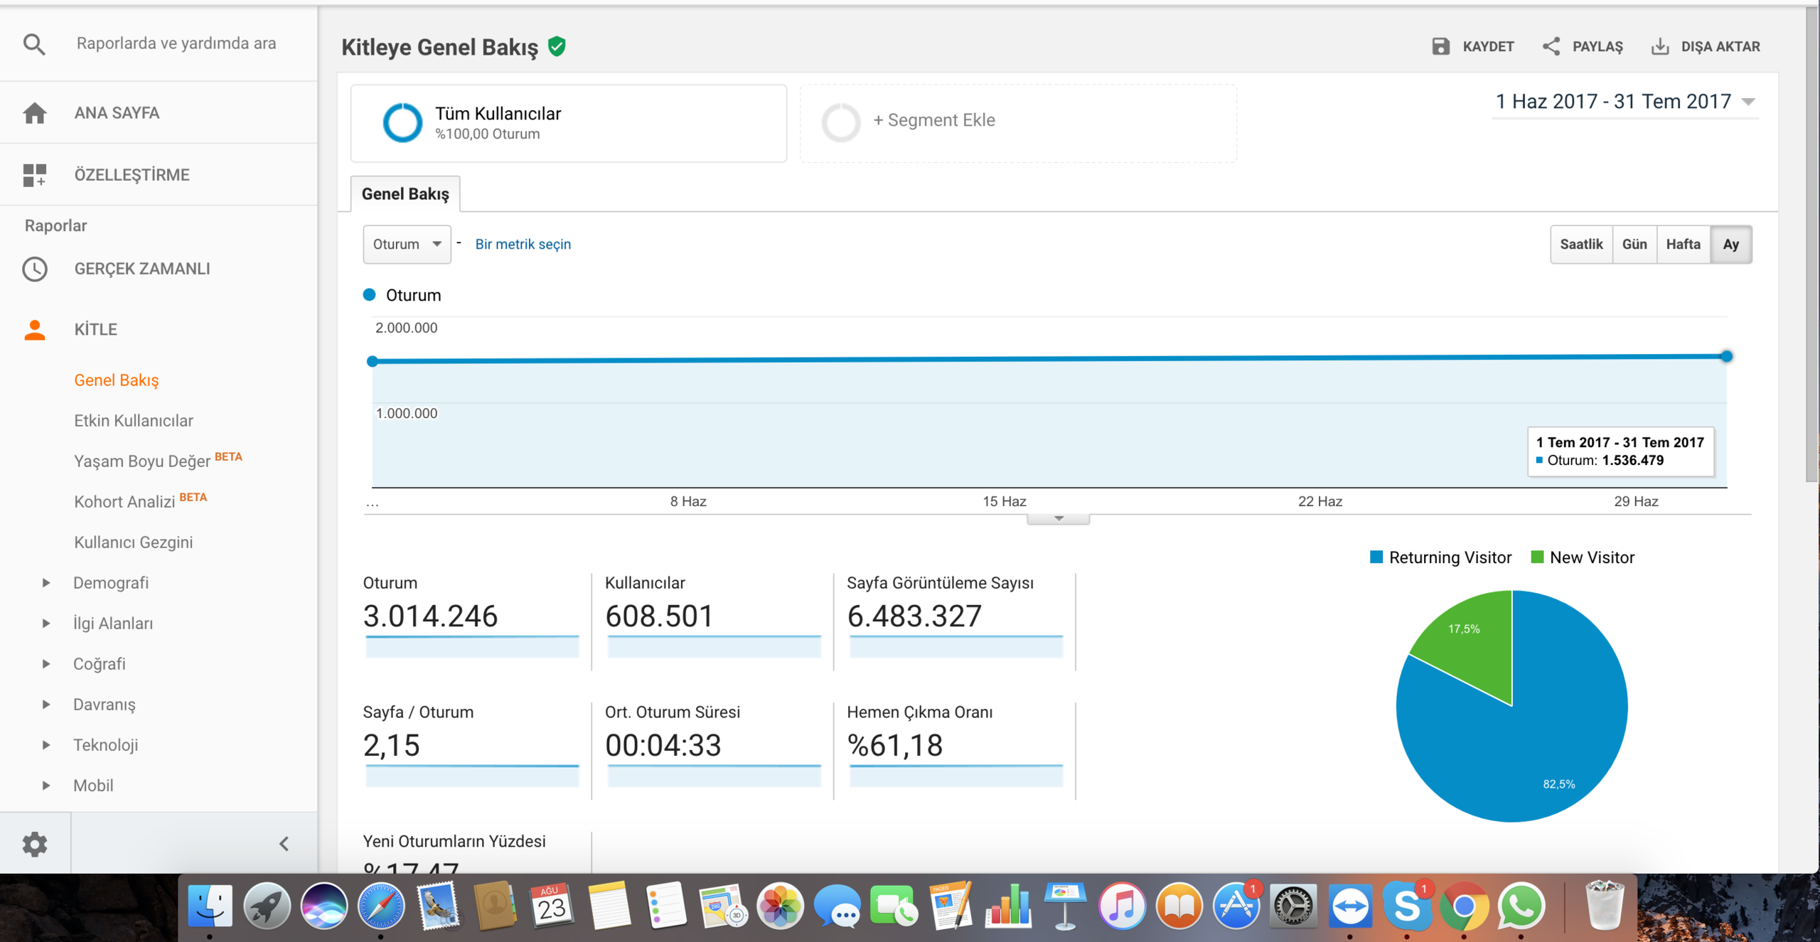The height and width of the screenshot is (942, 1820).
Task: Click the Oturum value 3.014.246
Action: click(430, 616)
